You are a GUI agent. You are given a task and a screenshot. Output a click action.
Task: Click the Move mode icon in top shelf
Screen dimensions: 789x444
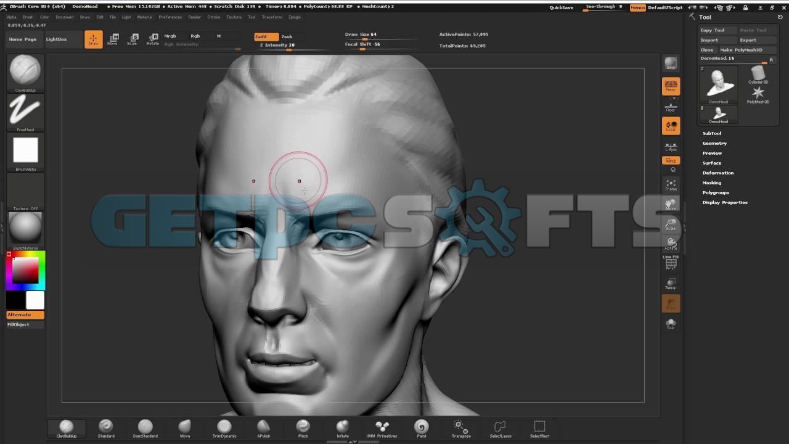coord(113,39)
